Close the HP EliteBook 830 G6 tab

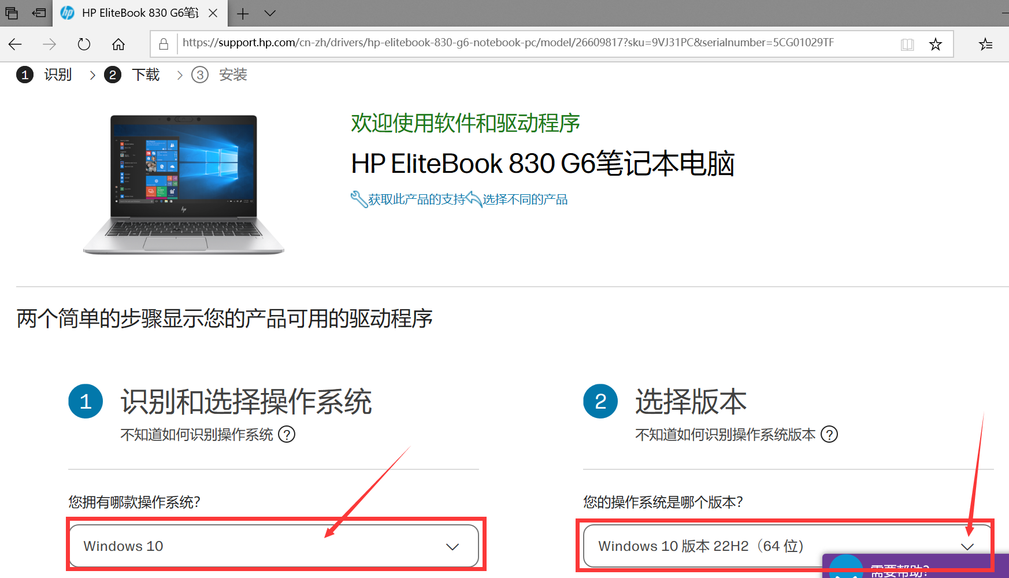213,13
